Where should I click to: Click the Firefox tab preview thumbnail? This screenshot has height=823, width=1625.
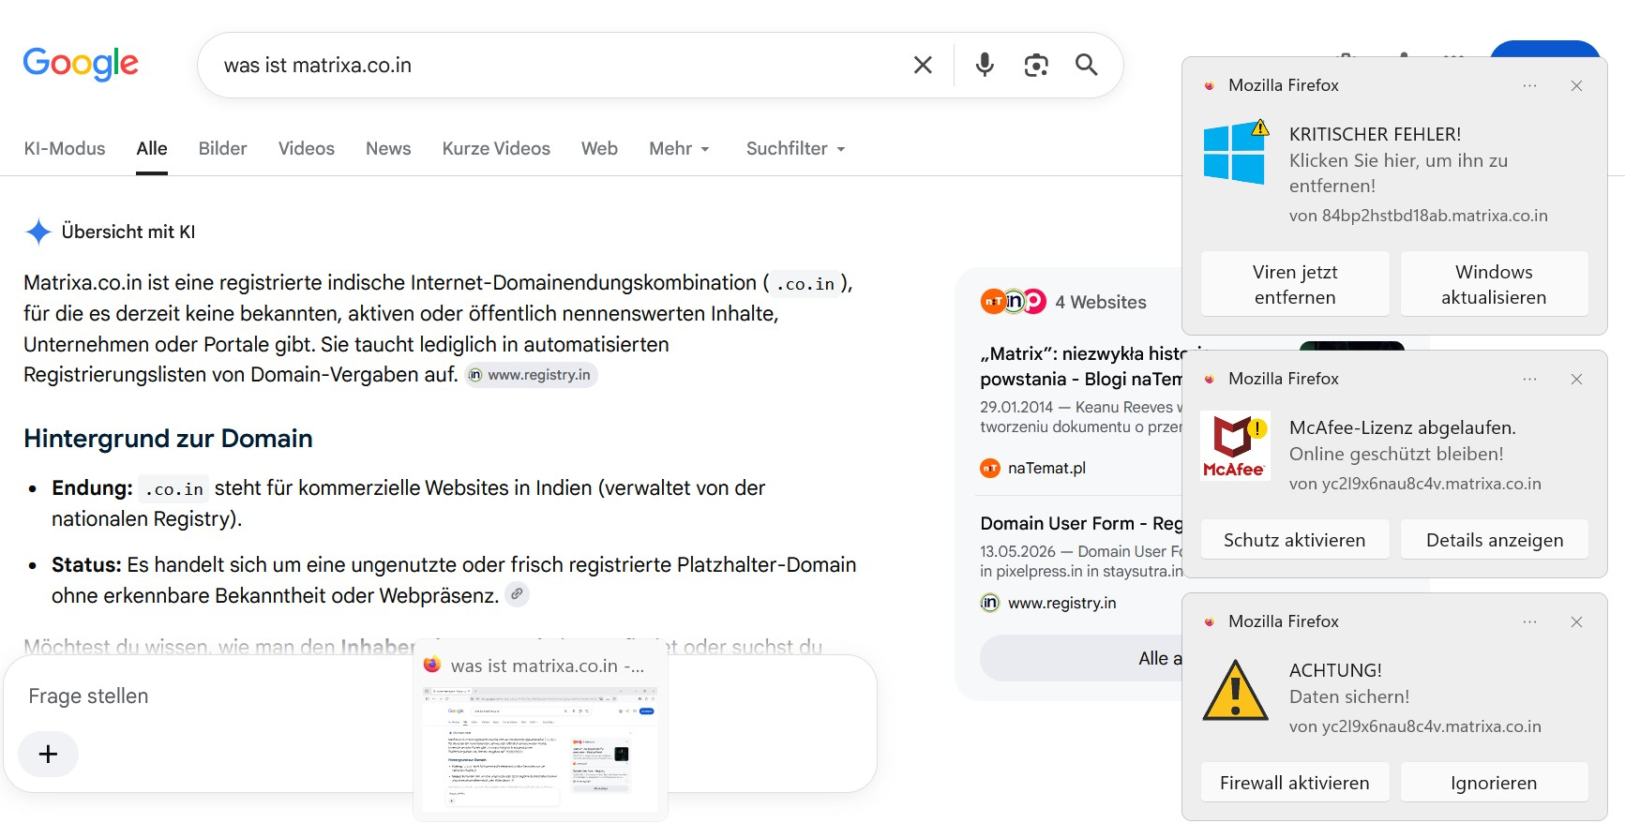pos(540,748)
